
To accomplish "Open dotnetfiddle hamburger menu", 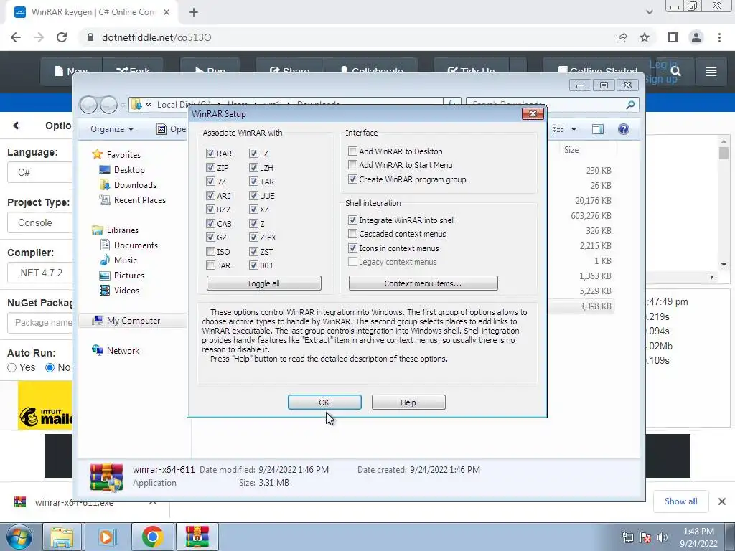I will 711,71.
